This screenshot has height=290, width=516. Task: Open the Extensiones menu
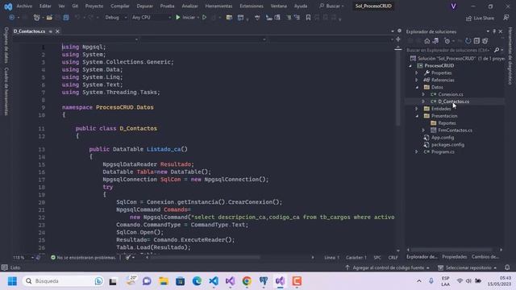252,6
